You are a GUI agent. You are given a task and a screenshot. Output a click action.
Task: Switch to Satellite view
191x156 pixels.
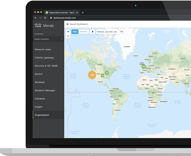[84, 31]
